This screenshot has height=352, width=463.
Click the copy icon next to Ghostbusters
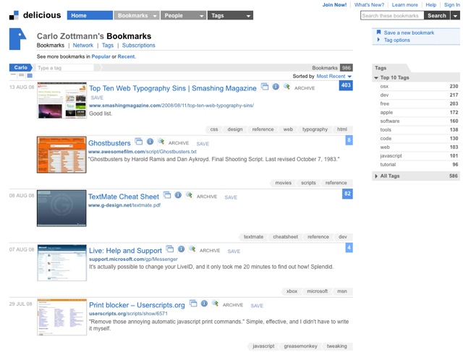[139, 142]
